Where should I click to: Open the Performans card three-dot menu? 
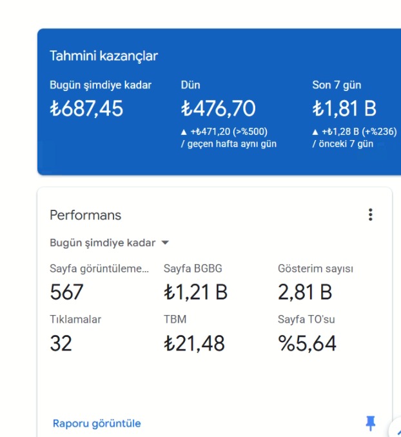click(371, 214)
